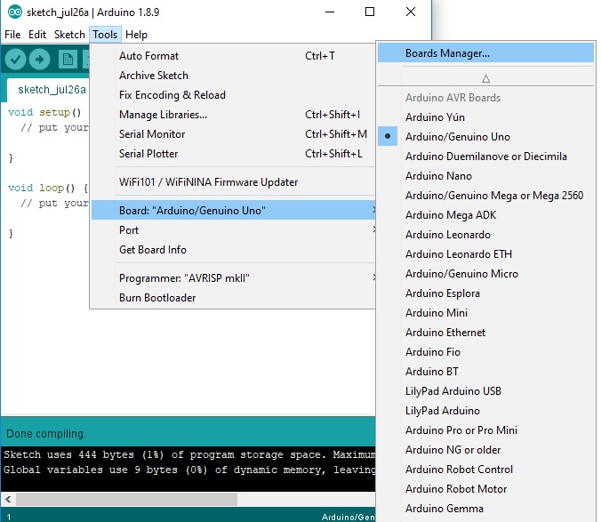Close the open Tools menu

105,35
